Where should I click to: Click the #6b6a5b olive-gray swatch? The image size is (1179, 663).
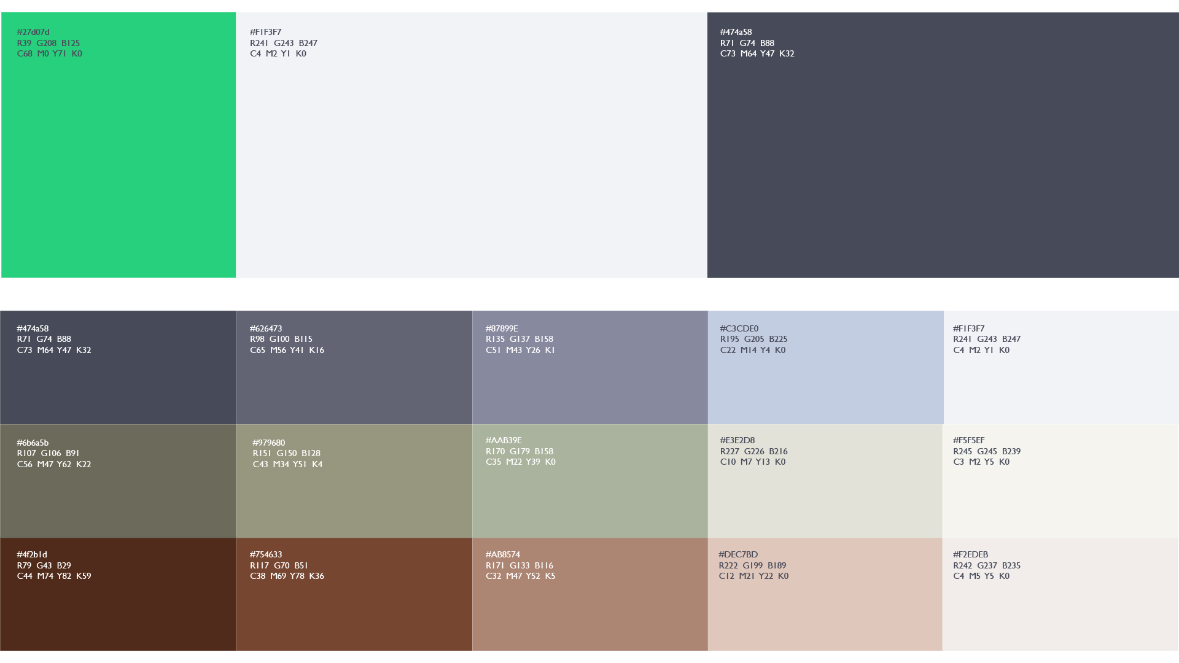click(x=118, y=494)
